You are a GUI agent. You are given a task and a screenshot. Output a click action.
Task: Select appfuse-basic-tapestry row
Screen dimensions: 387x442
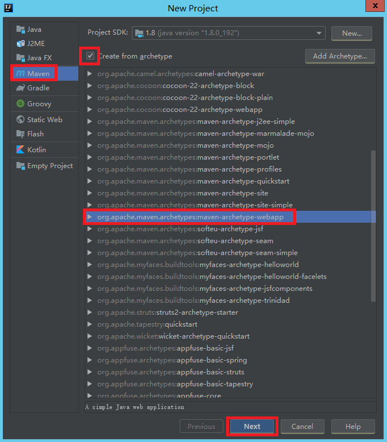coord(231,384)
